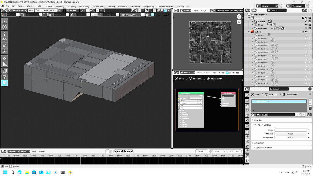This screenshot has height=176, width=313.
Task: Open the Global transform orientation dropdown
Action: (x=72, y=10)
